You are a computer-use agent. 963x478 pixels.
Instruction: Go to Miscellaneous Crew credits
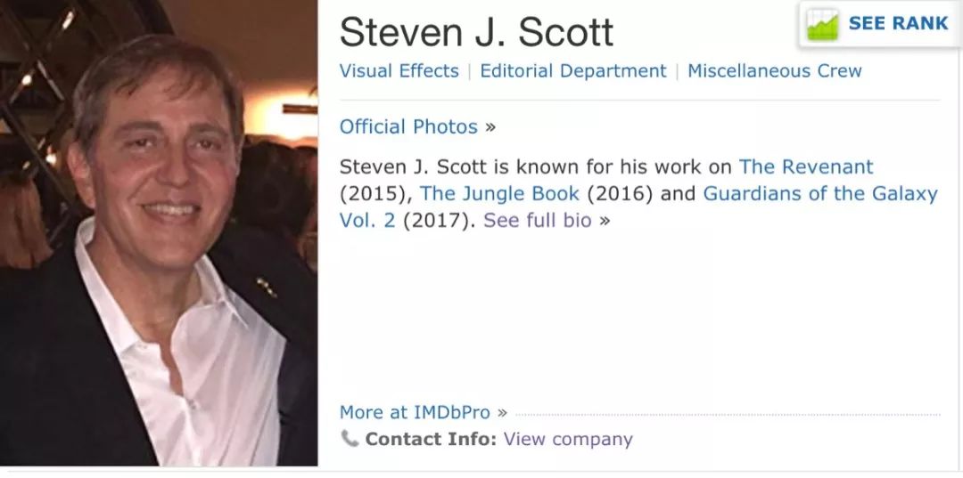click(x=775, y=71)
